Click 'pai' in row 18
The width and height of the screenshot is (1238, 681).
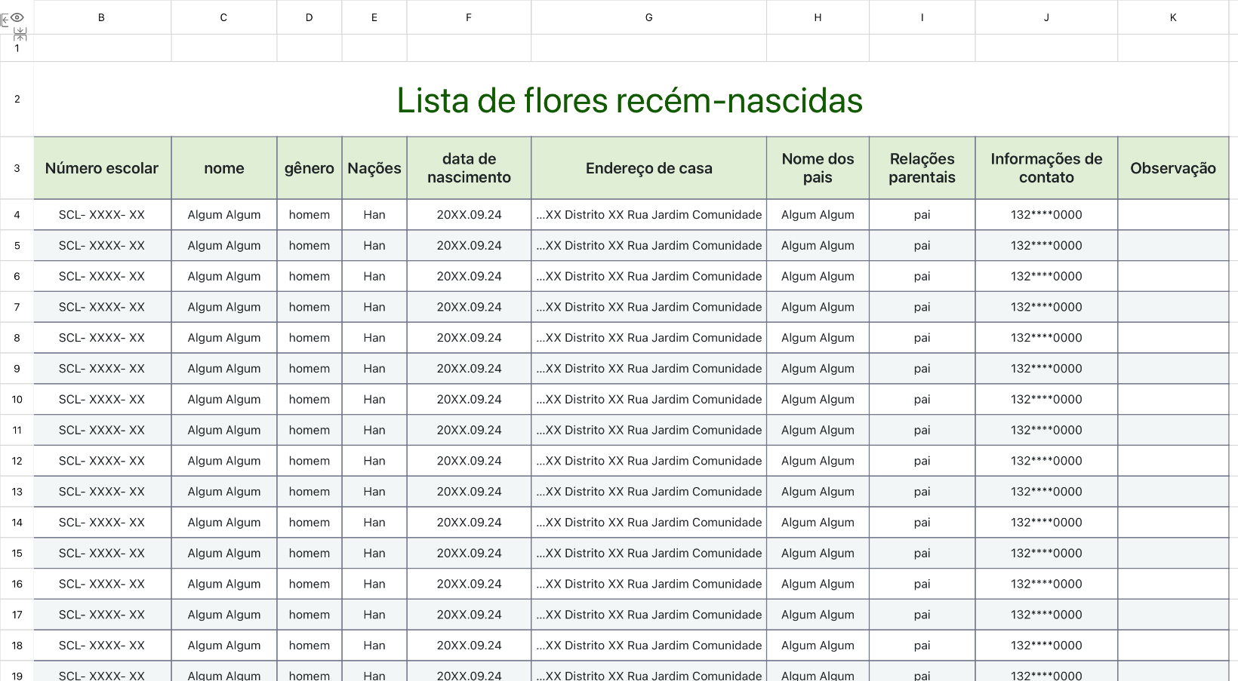(x=922, y=646)
